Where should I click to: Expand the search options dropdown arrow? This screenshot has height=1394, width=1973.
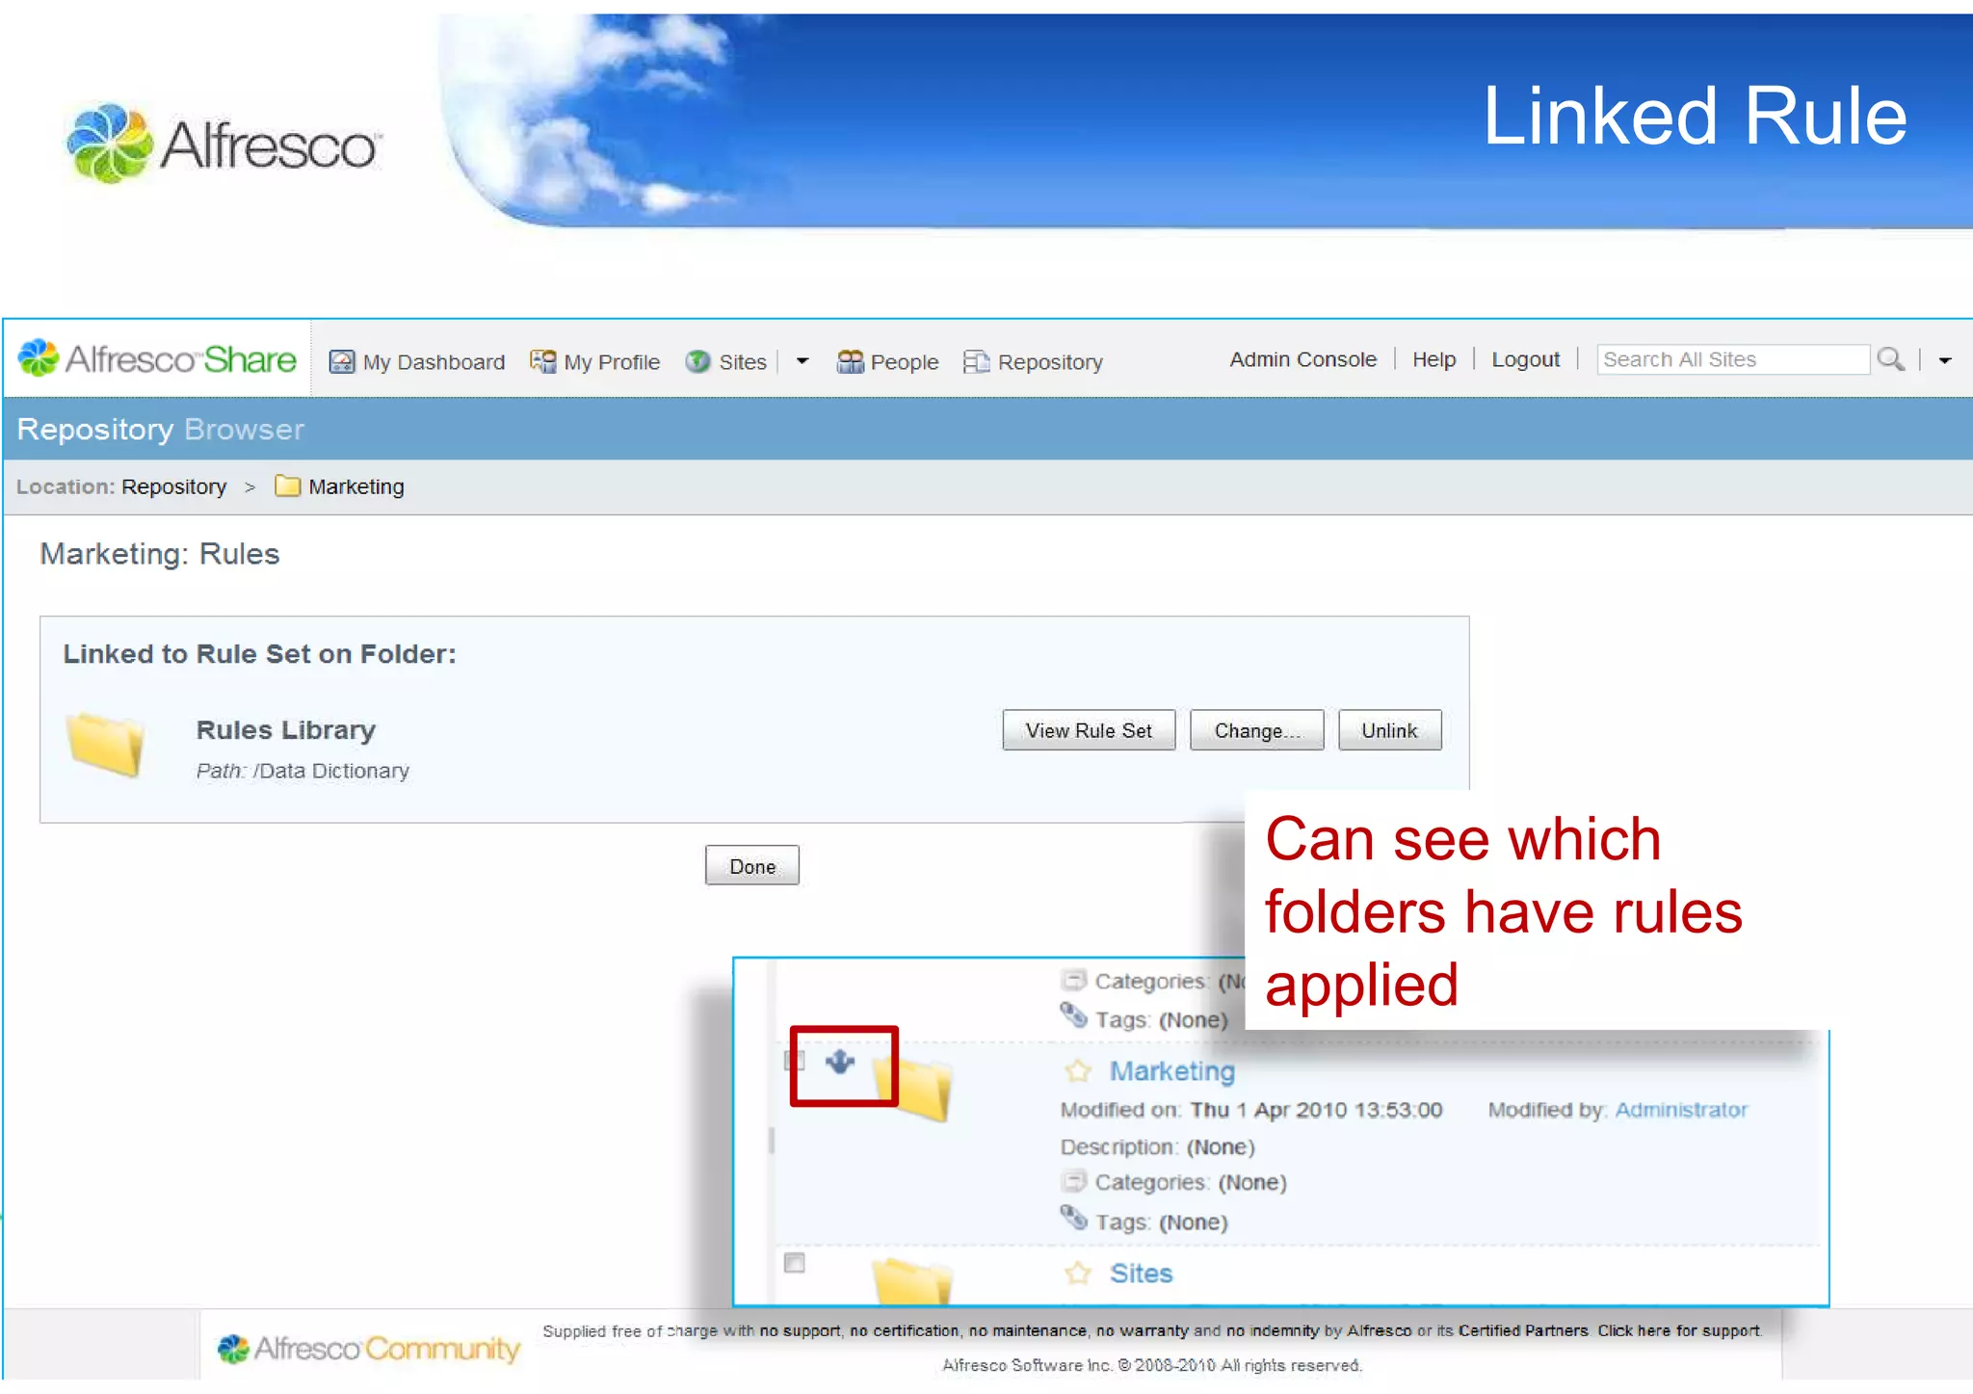(x=1944, y=360)
